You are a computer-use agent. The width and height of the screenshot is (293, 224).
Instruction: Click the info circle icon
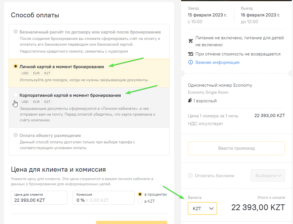(190, 62)
